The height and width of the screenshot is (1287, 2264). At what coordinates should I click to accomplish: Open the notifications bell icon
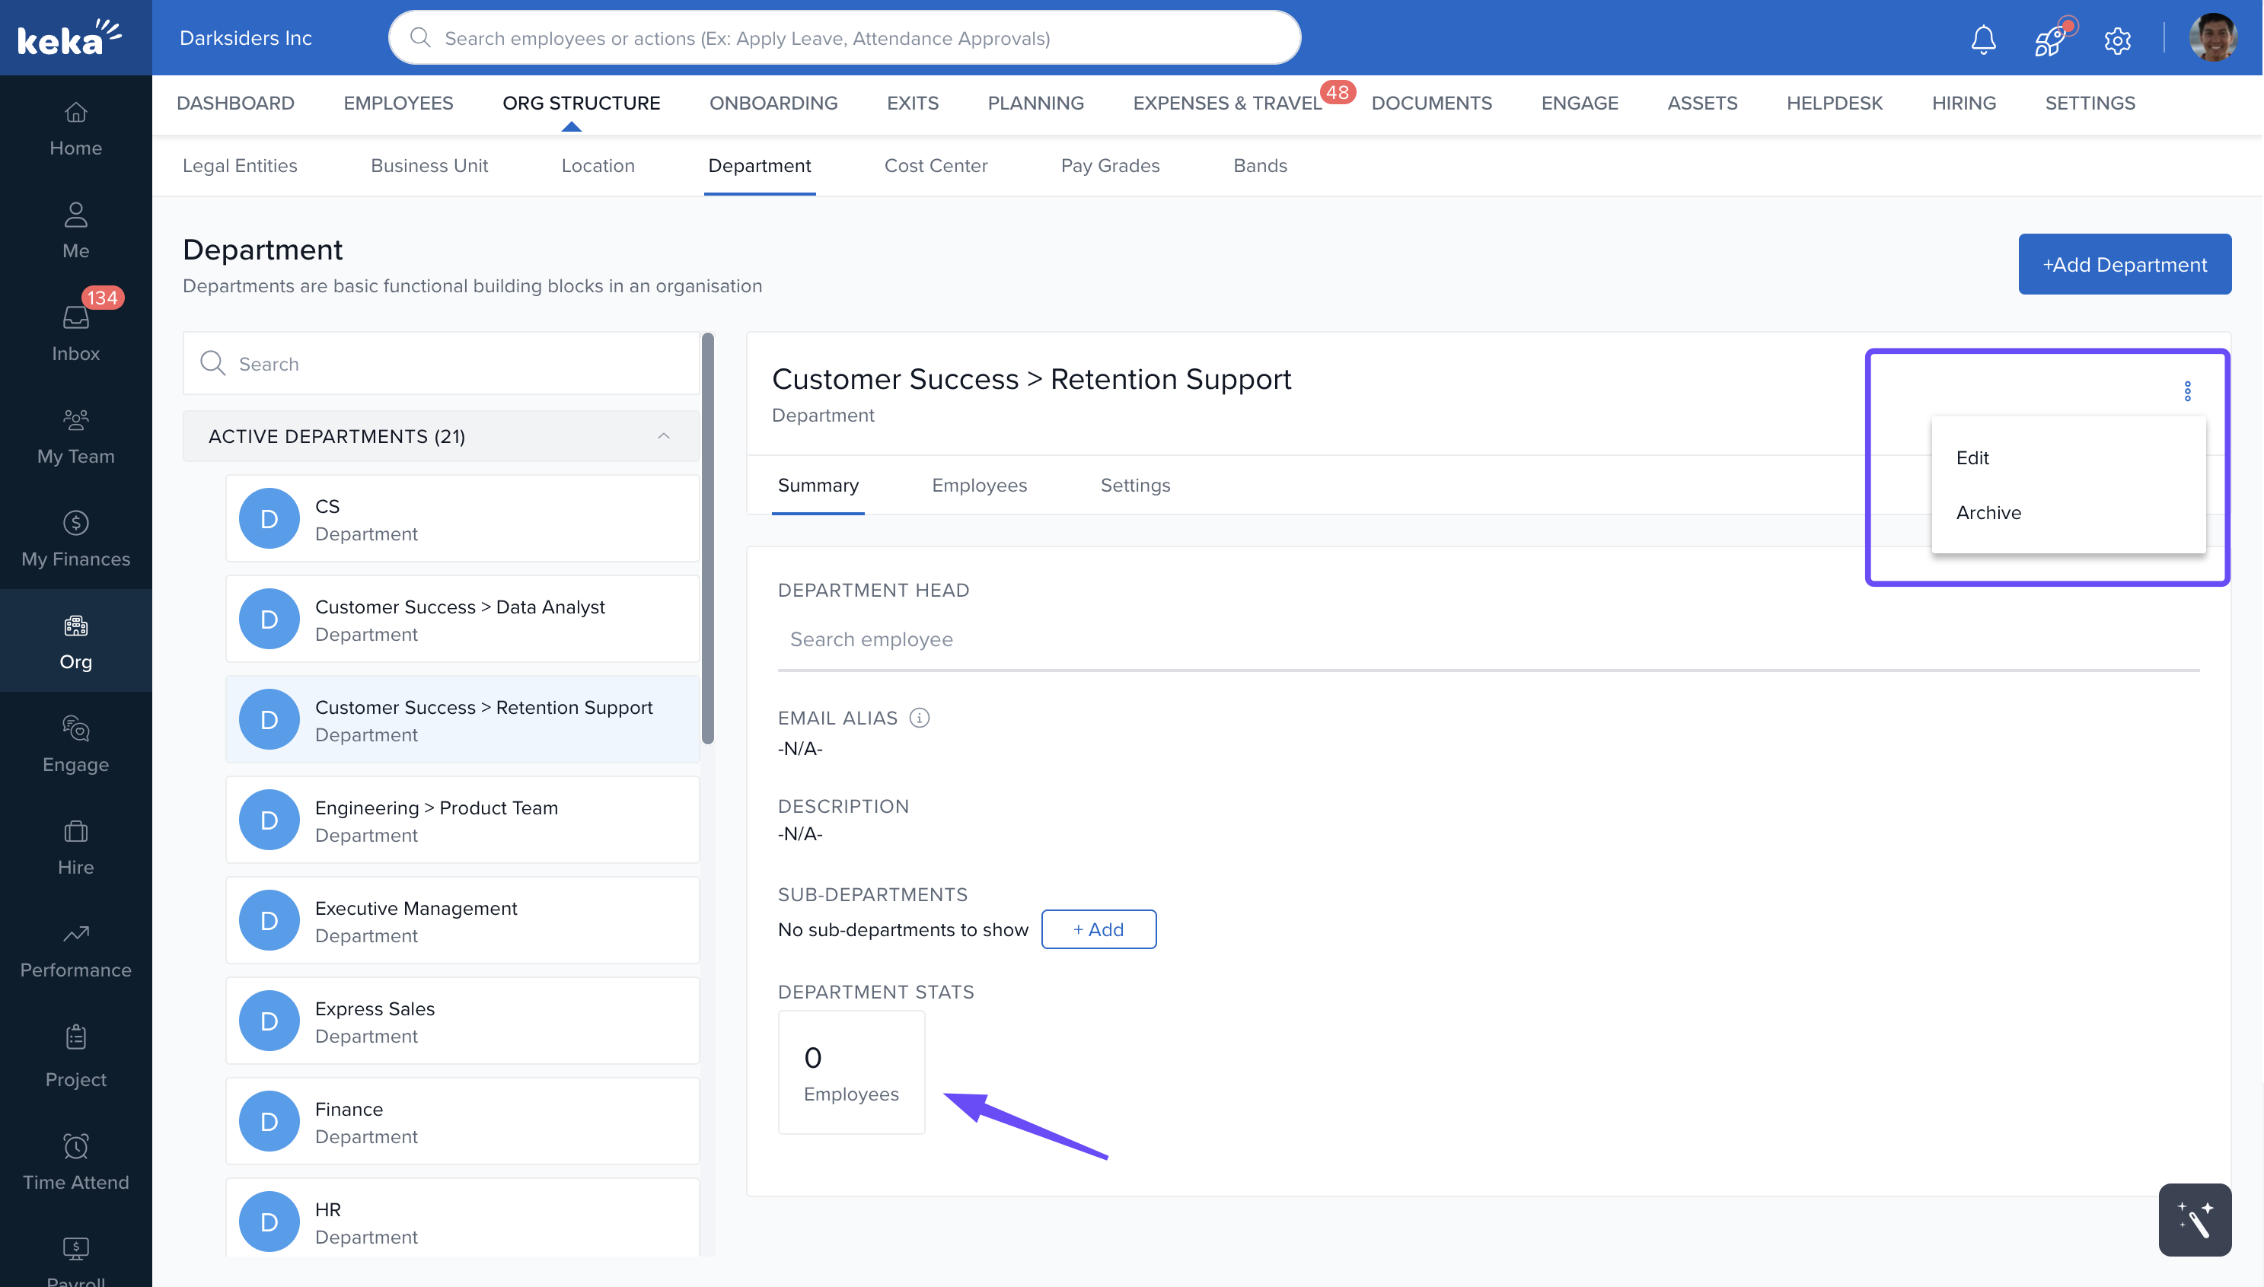(1983, 39)
